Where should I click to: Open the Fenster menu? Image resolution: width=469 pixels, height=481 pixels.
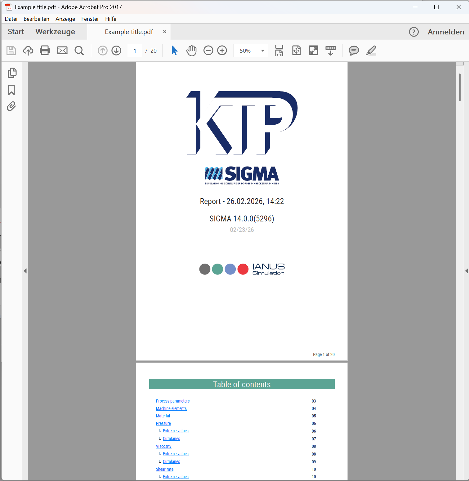point(90,19)
